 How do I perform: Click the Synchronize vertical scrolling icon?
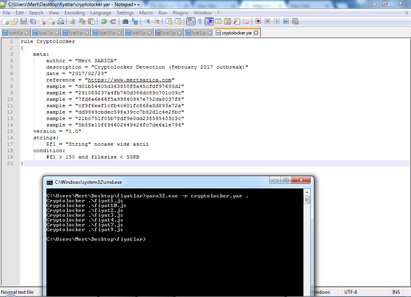[x=169, y=22]
